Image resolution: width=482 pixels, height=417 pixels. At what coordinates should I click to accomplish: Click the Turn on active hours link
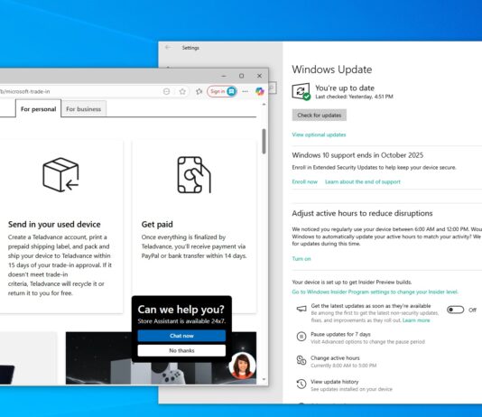pos(301,259)
